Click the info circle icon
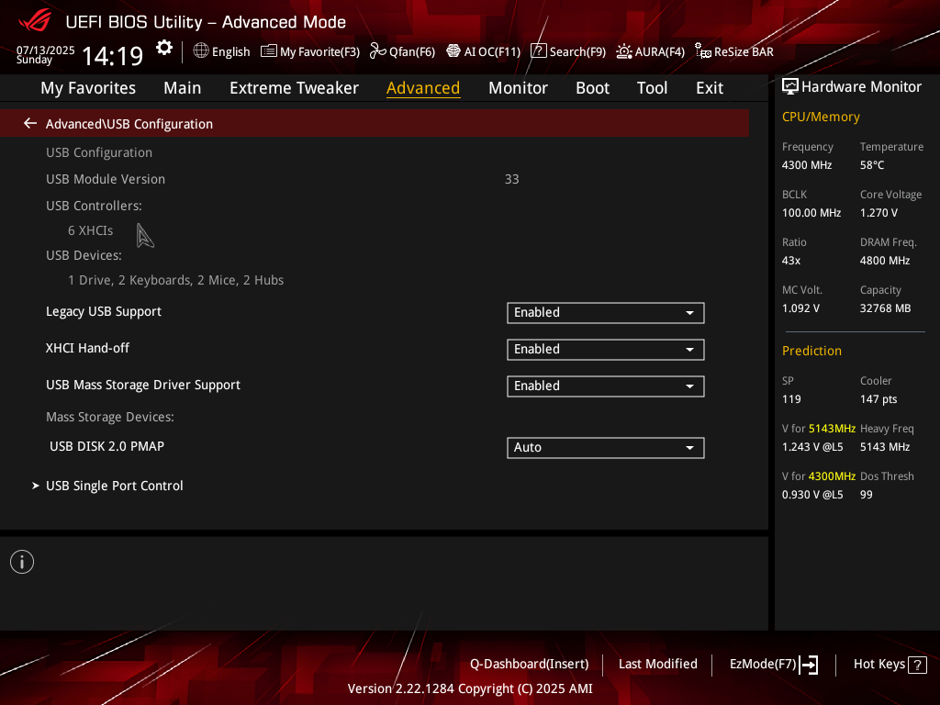The height and width of the screenshot is (705, 940). click(x=22, y=562)
